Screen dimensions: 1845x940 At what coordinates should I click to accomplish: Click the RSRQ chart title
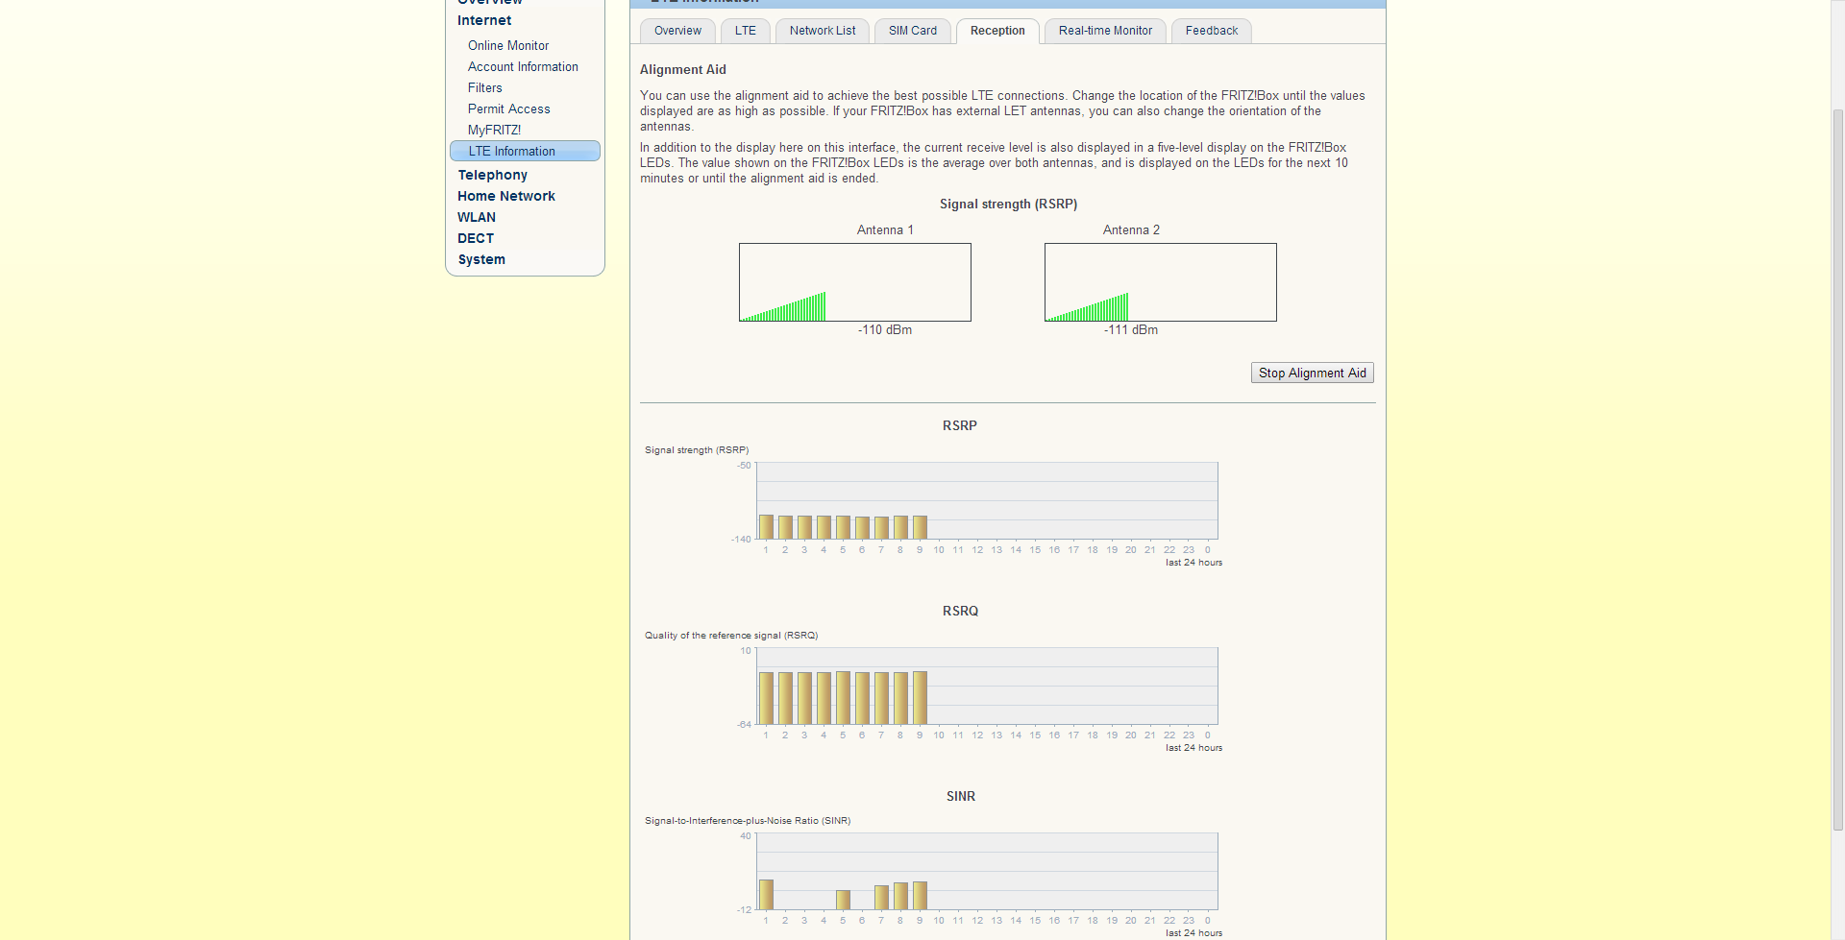[x=960, y=611]
